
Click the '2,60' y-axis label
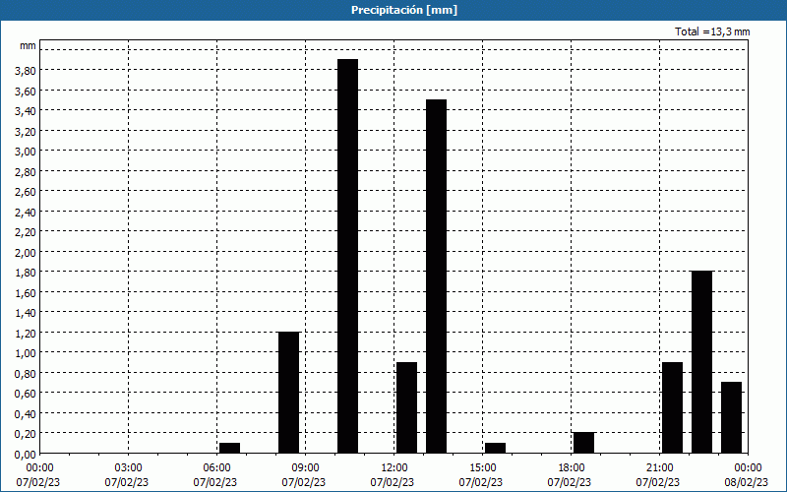coord(26,192)
